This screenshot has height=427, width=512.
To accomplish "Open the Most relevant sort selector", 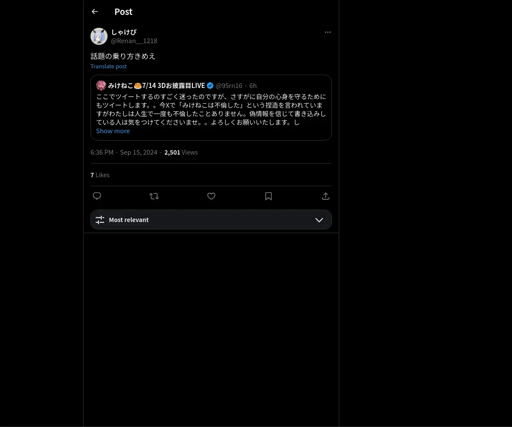I will (211, 219).
